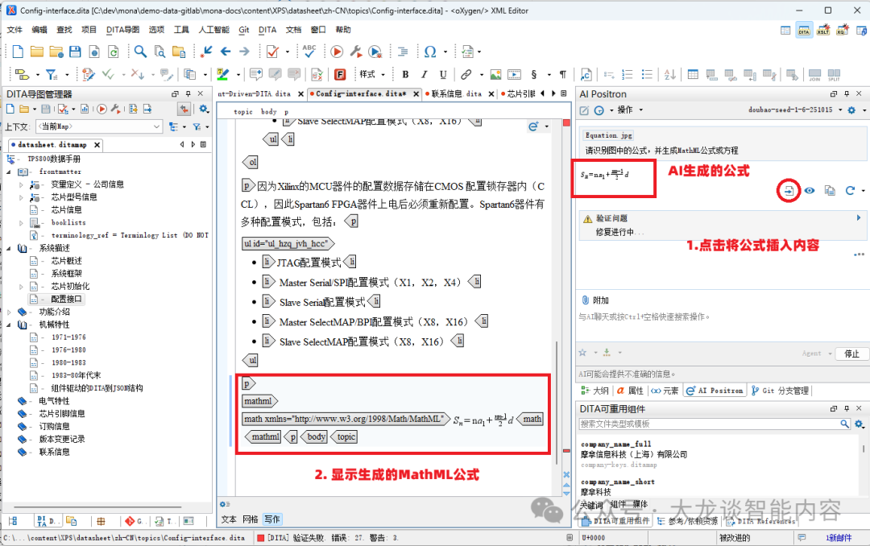Click the Save disk icon
870x546 pixels.
(x=75, y=52)
